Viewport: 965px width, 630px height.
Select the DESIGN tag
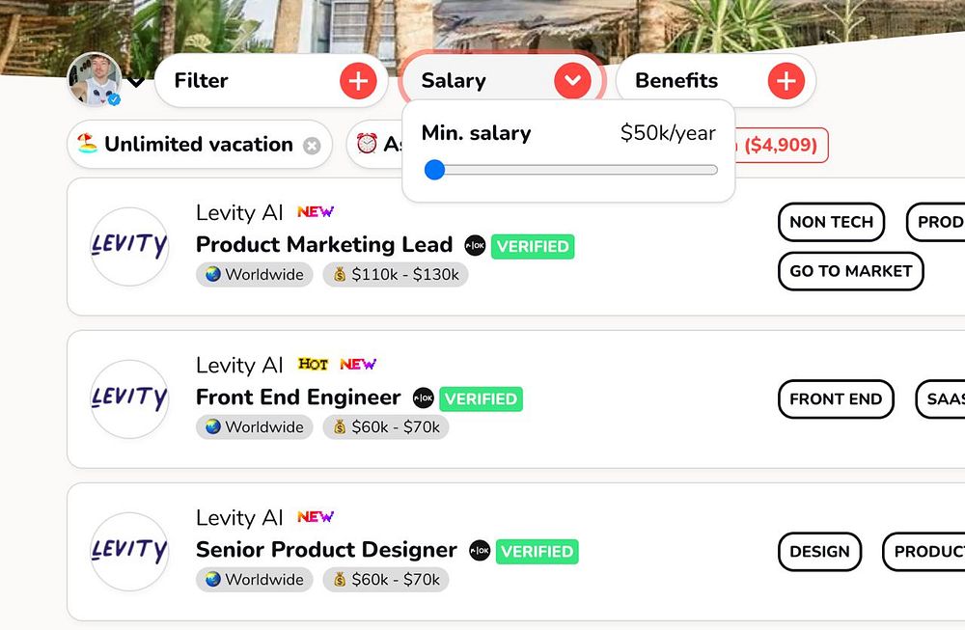point(819,552)
